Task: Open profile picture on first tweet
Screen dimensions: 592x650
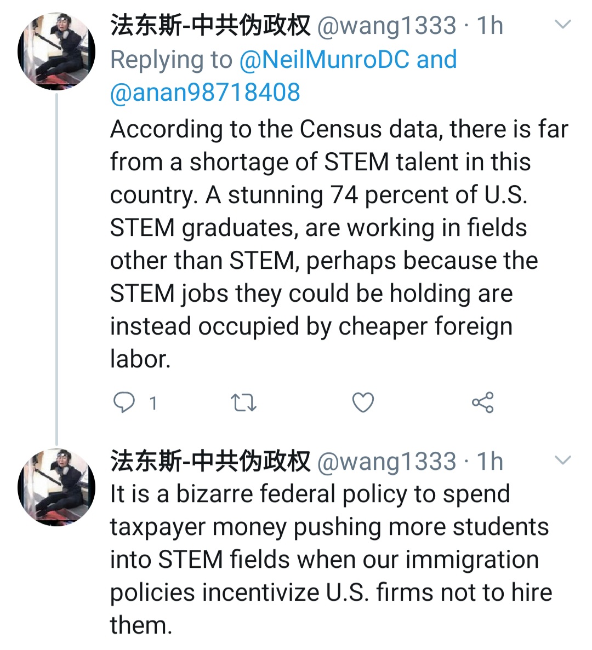Action: [x=56, y=52]
